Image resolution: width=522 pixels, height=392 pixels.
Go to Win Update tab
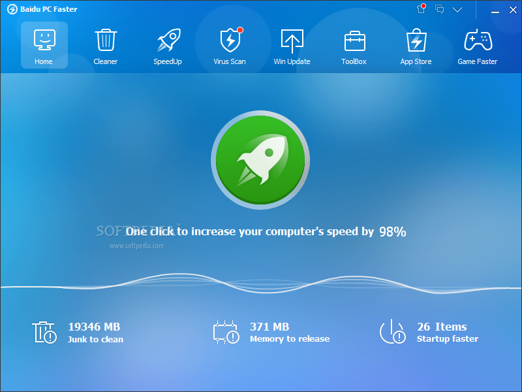tap(292, 46)
